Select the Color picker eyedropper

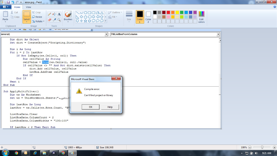pyautogui.click(x=54, y=20)
